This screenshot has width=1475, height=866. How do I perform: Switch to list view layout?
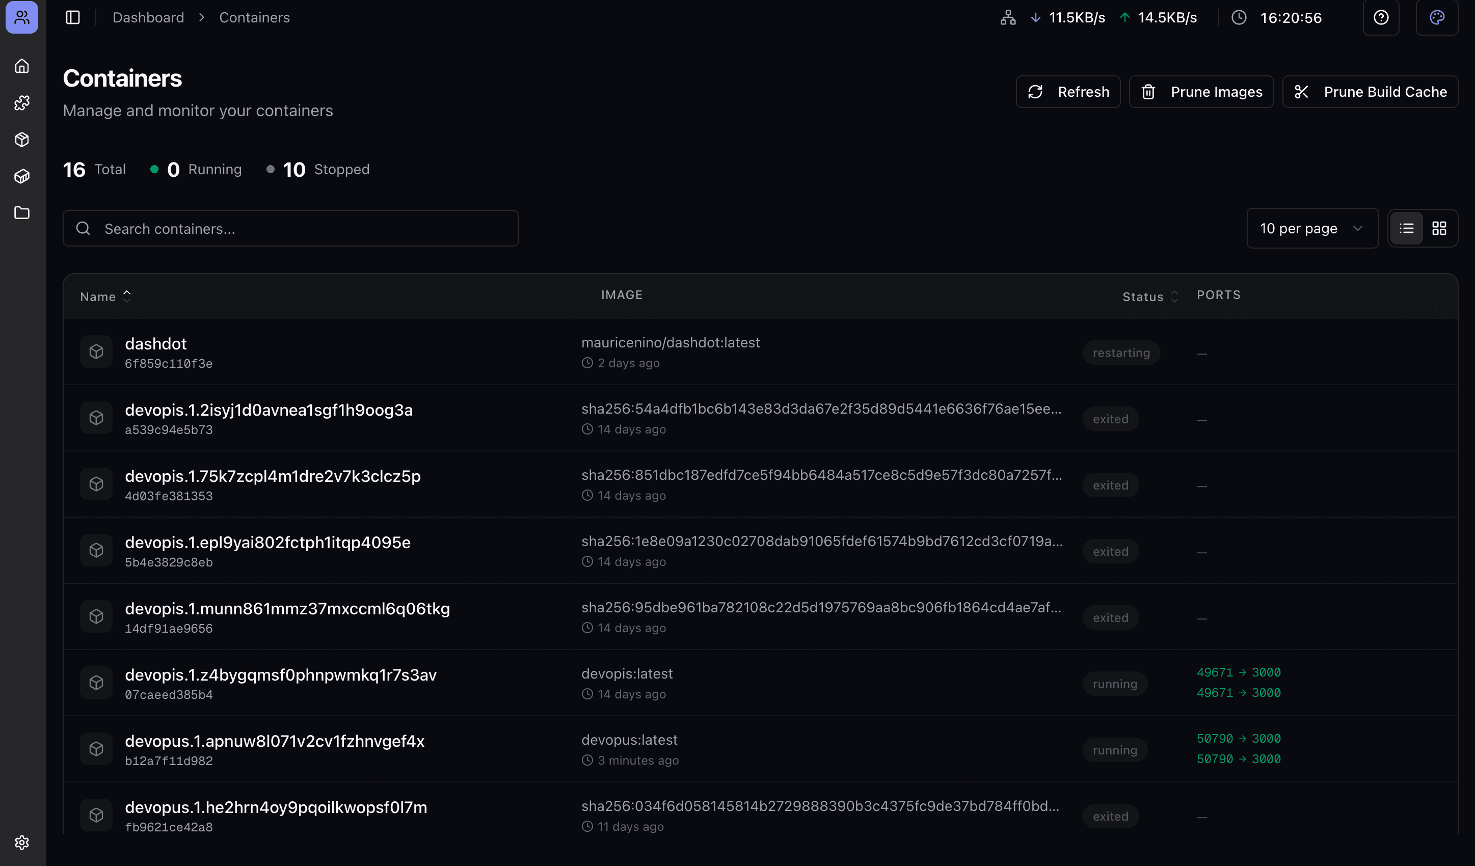coord(1407,228)
